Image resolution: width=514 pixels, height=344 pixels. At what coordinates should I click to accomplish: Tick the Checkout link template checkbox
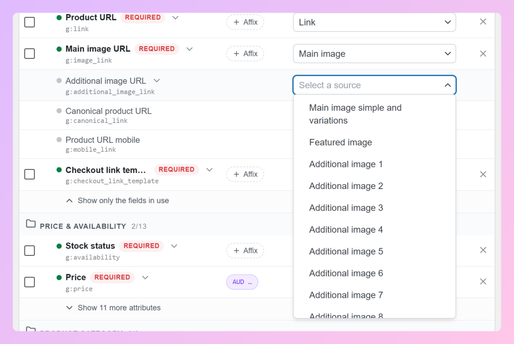click(30, 175)
